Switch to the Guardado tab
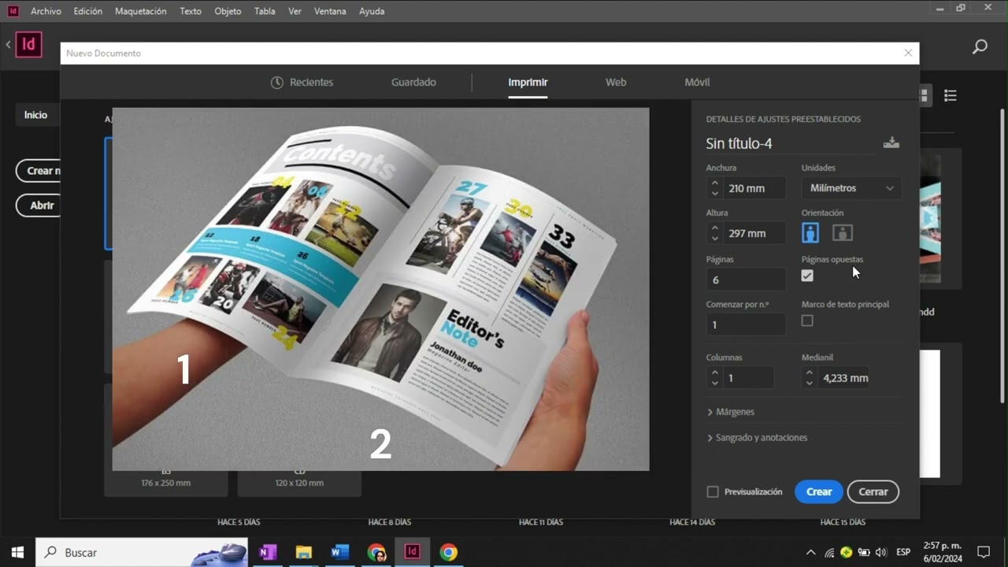1008x567 pixels. click(413, 82)
